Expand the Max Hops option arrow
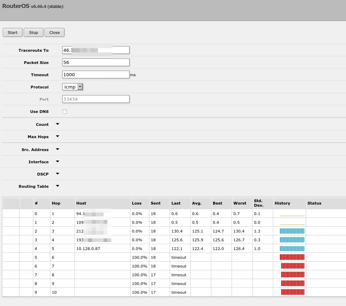Image resolution: width=346 pixels, height=306 pixels. 58,137
